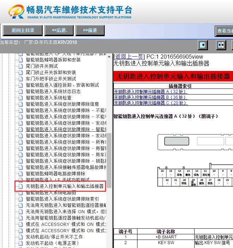Image resolution: width=233 pixels, height=248 pixels.
Task: Select underlined 智能钥匙进入系统症状故障排除 - 智能 item
Action: tap(66, 129)
